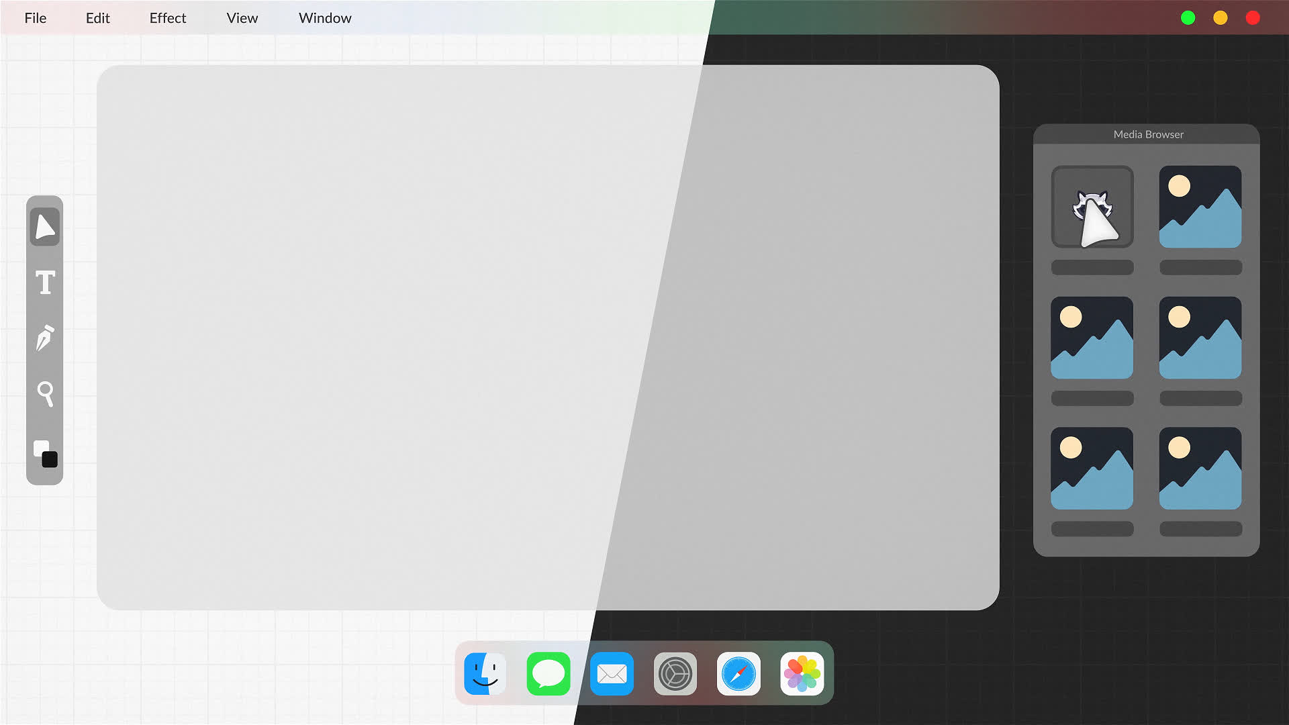1289x725 pixels.
Task: Select bottom-right Media Browser image thumbnail
Action: coord(1200,469)
